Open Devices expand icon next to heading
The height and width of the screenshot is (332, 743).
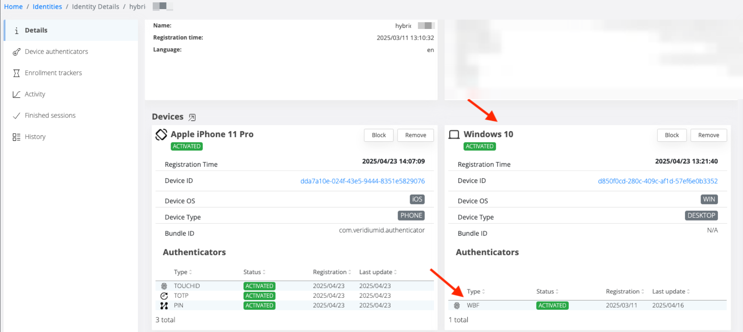click(192, 117)
